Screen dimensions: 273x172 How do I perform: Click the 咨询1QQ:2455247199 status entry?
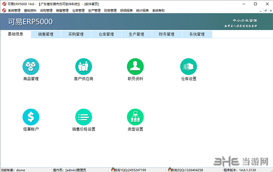point(128,170)
